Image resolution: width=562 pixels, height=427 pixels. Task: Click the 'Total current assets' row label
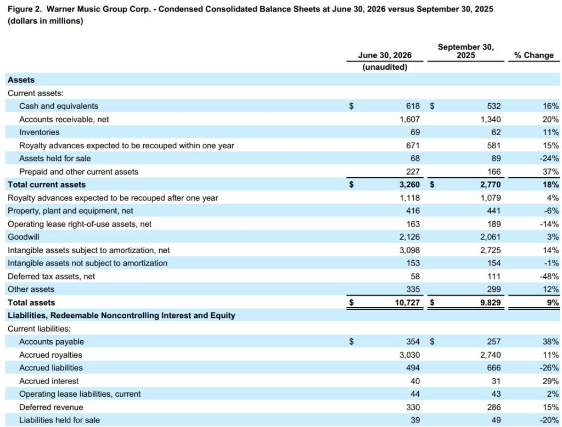[47, 184]
